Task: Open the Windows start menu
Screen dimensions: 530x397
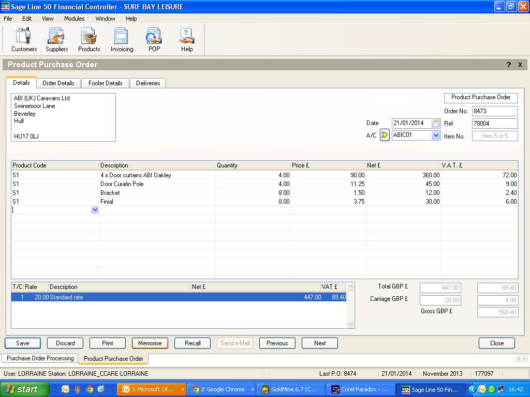Action: pos(24,389)
